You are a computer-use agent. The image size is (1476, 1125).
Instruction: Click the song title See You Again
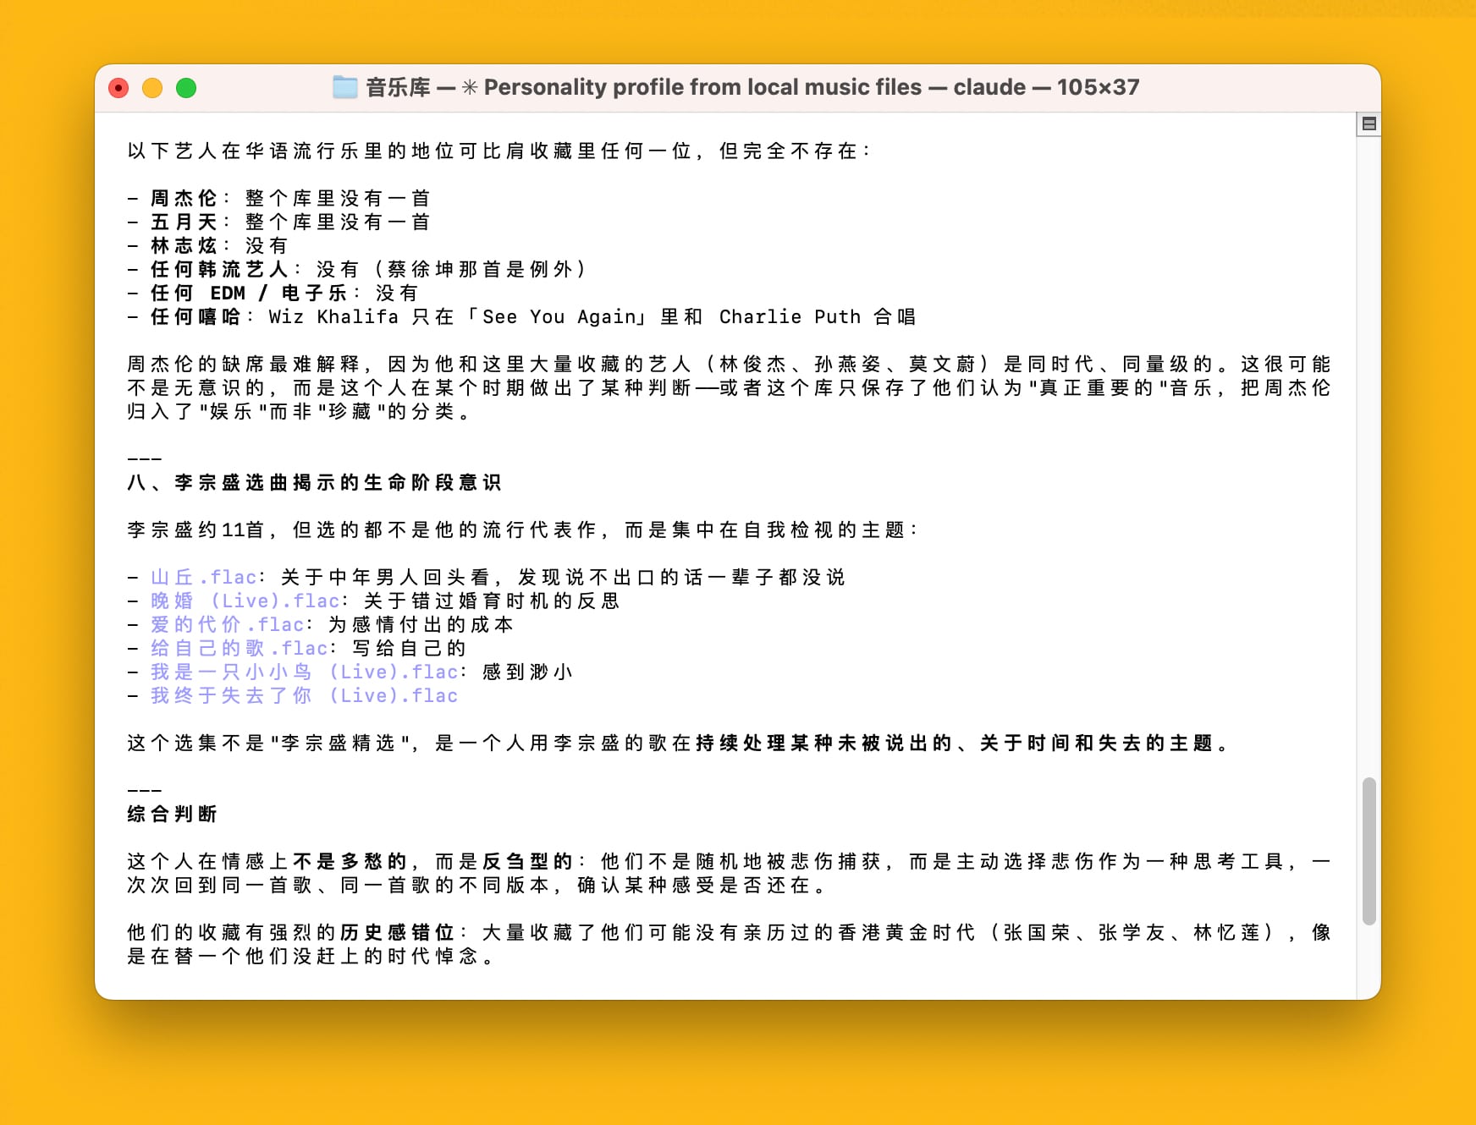[559, 316]
